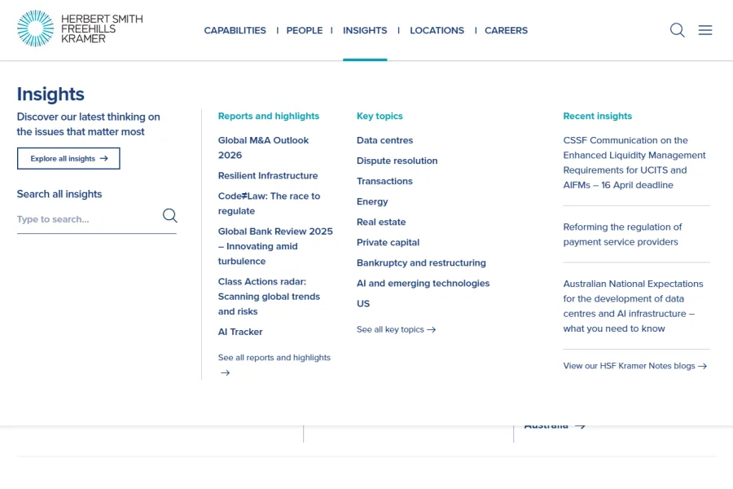Click the 'Explore all insights' button

68,158
